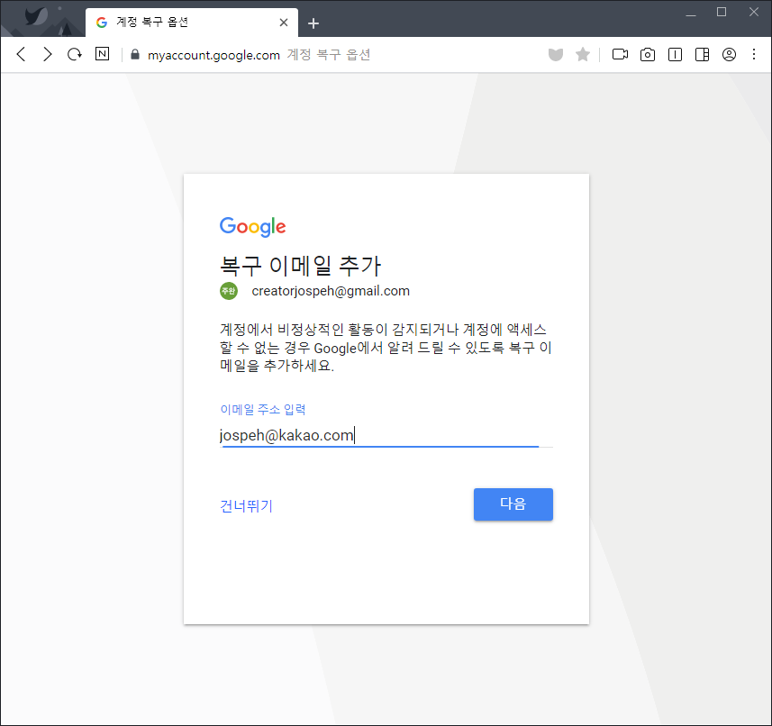Viewport: 772px width, 726px height.
Task: Click the vertical bar square toolbar icon
Action: (x=675, y=54)
